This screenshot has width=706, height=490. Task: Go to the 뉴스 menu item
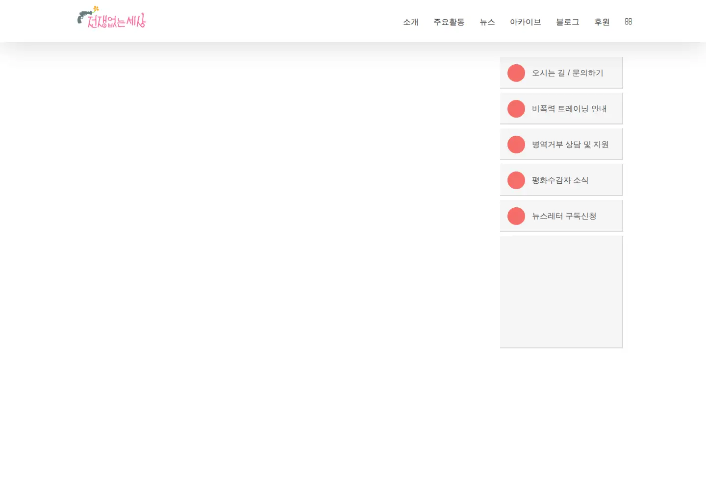point(487,22)
